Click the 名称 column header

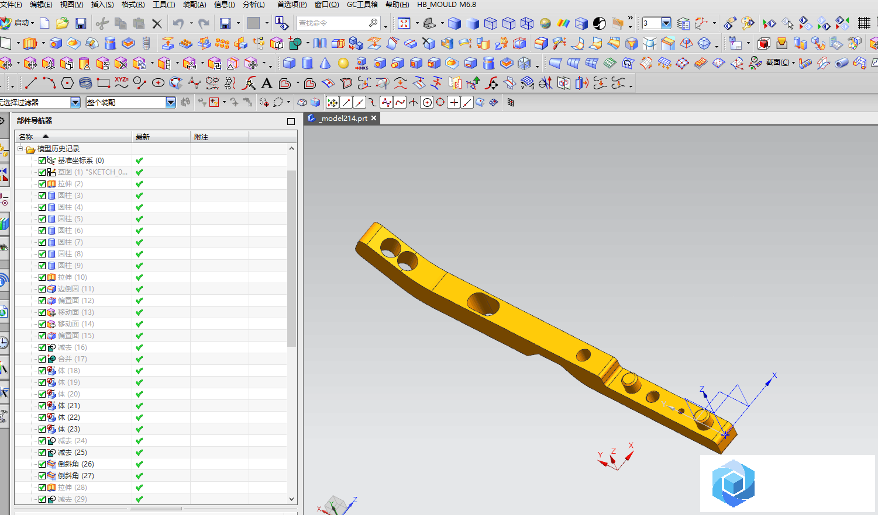26,137
